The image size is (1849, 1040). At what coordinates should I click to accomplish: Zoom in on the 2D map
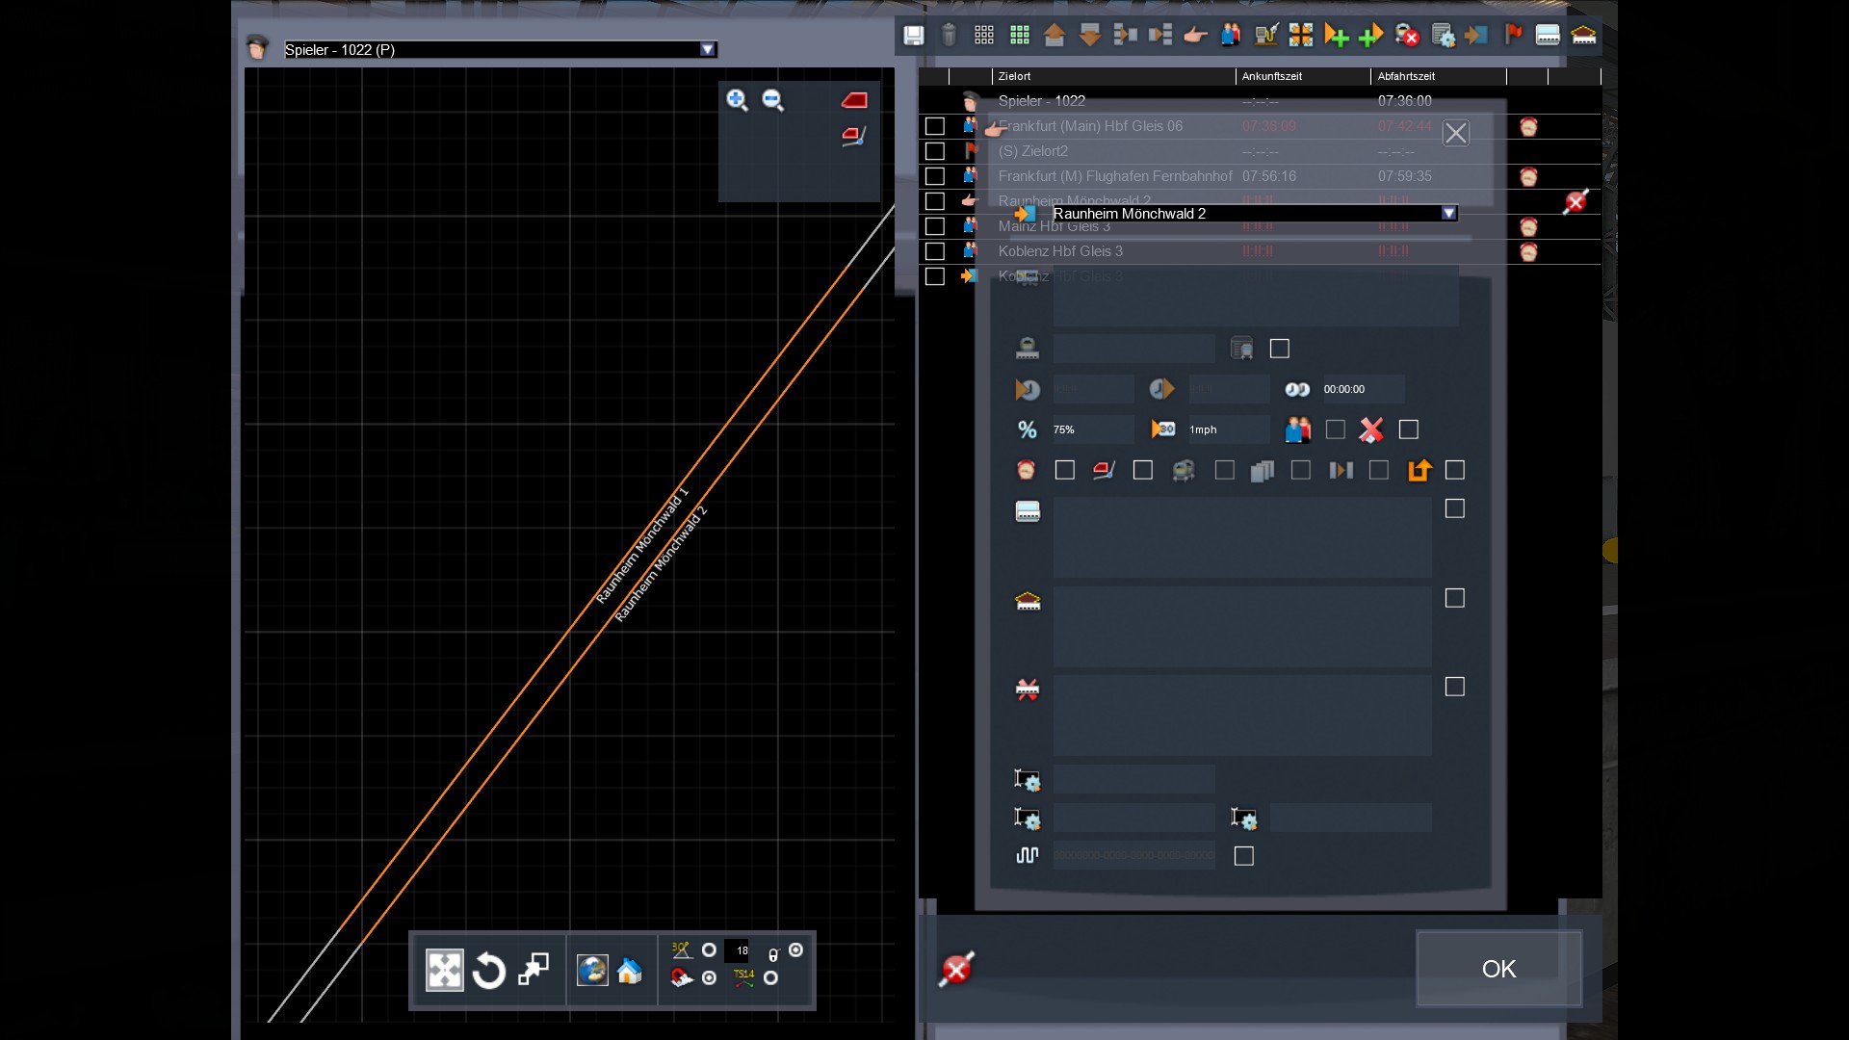(x=737, y=100)
